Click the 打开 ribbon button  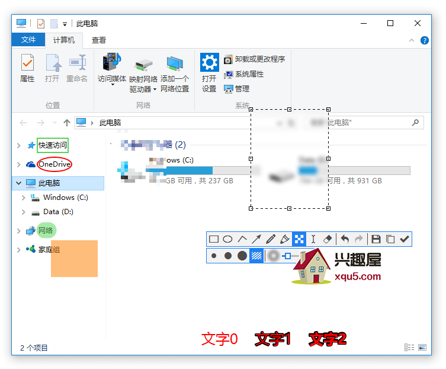[x=52, y=68]
